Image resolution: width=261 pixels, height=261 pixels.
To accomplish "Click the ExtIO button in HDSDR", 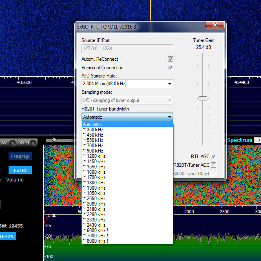I will click(20, 170).
